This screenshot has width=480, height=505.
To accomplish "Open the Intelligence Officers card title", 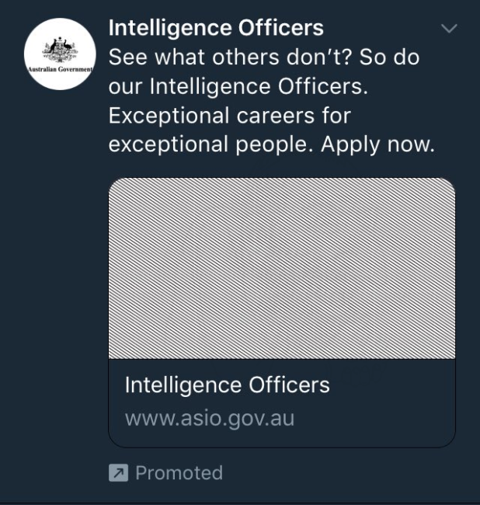I will 227,385.
